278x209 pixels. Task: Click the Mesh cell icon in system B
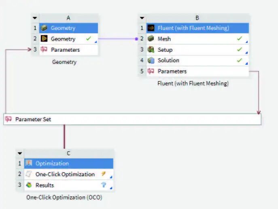pyautogui.click(x=151, y=39)
